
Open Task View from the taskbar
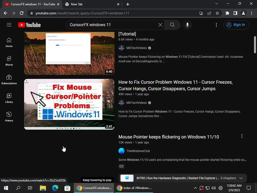[x=30, y=188]
